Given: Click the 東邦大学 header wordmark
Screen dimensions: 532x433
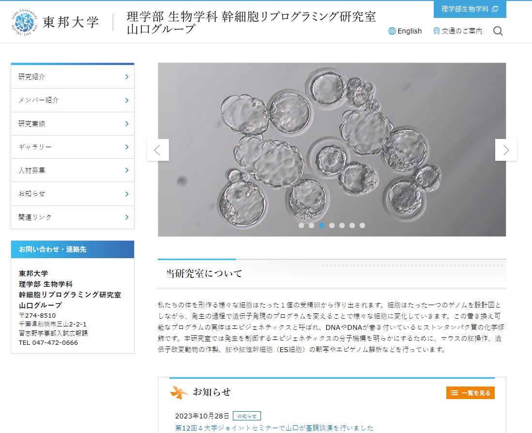Looking at the screenshot, I should point(71,22).
